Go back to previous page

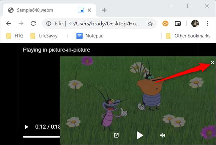pos(9,24)
